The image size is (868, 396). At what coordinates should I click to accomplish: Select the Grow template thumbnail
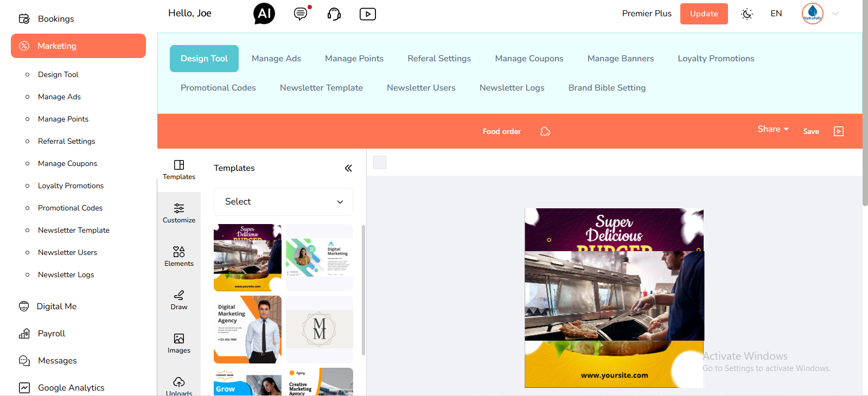pyautogui.click(x=247, y=382)
